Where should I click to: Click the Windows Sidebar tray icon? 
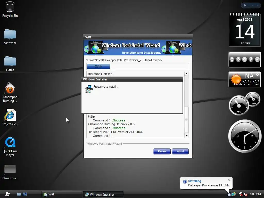(234, 194)
